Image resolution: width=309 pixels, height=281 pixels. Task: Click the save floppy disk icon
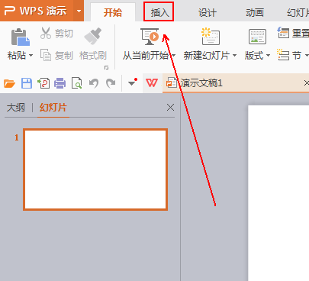[27, 83]
